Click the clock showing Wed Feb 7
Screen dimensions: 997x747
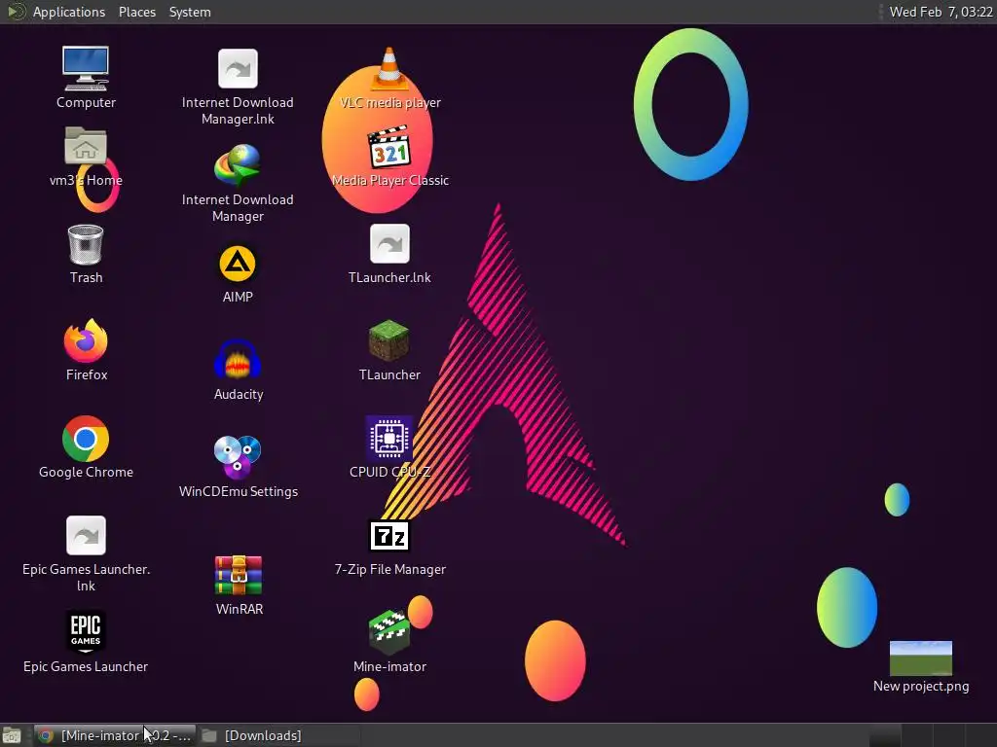(x=942, y=12)
